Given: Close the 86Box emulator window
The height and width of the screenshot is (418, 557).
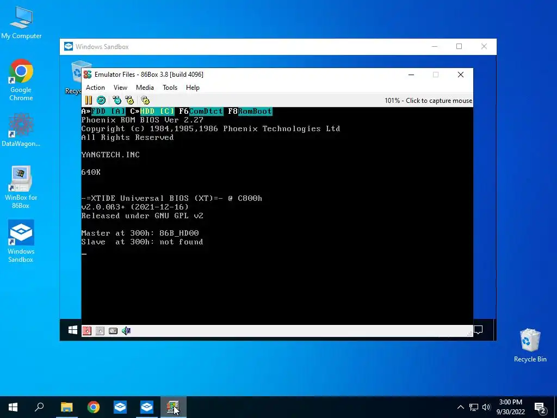Looking at the screenshot, I should tap(461, 75).
